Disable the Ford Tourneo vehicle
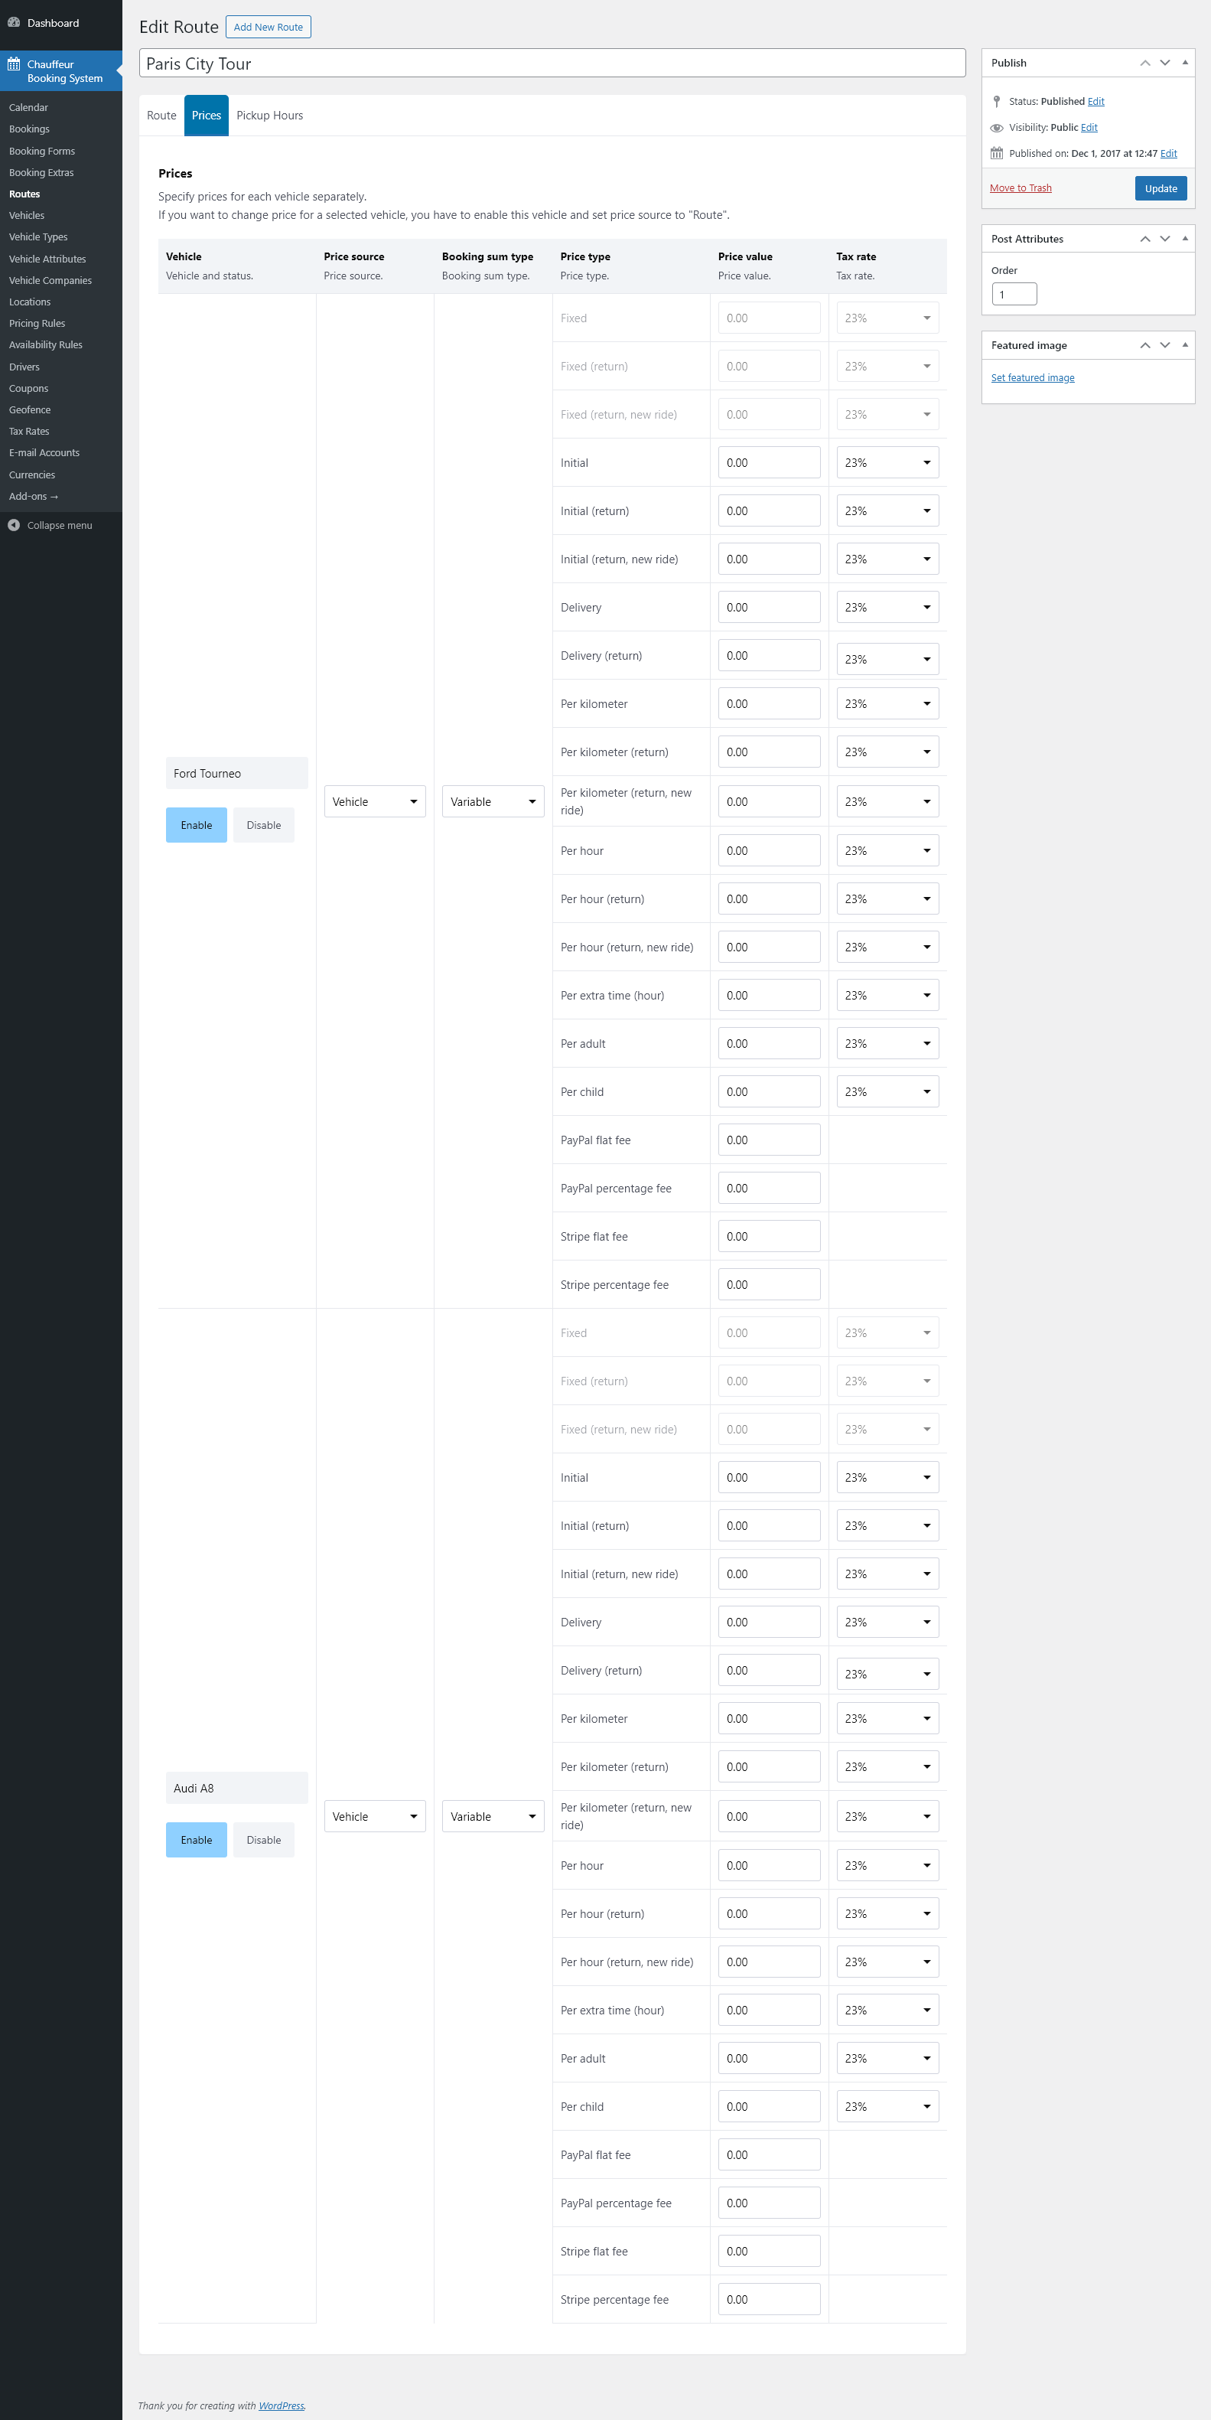Screen dimensions: 1211x2420 point(263,825)
